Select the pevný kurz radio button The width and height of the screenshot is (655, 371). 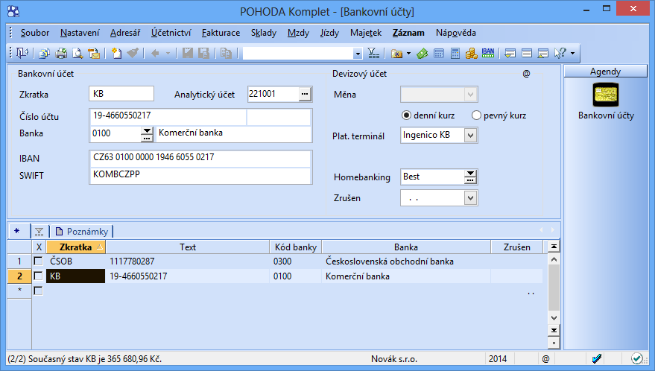coord(476,115)
